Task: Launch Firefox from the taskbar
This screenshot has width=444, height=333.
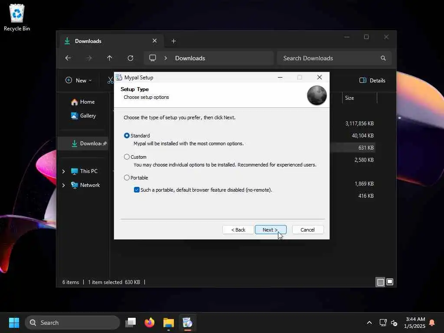Action: pyautogui.click(x=150, y=323)
